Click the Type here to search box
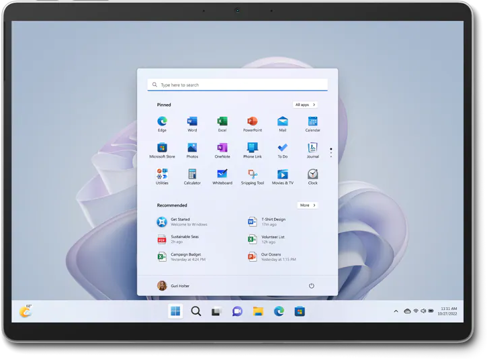 point(237,85)
